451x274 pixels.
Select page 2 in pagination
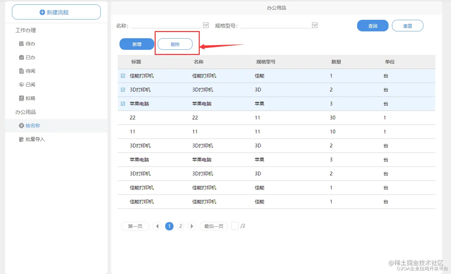pyautogui.click(x=181, y=226)
